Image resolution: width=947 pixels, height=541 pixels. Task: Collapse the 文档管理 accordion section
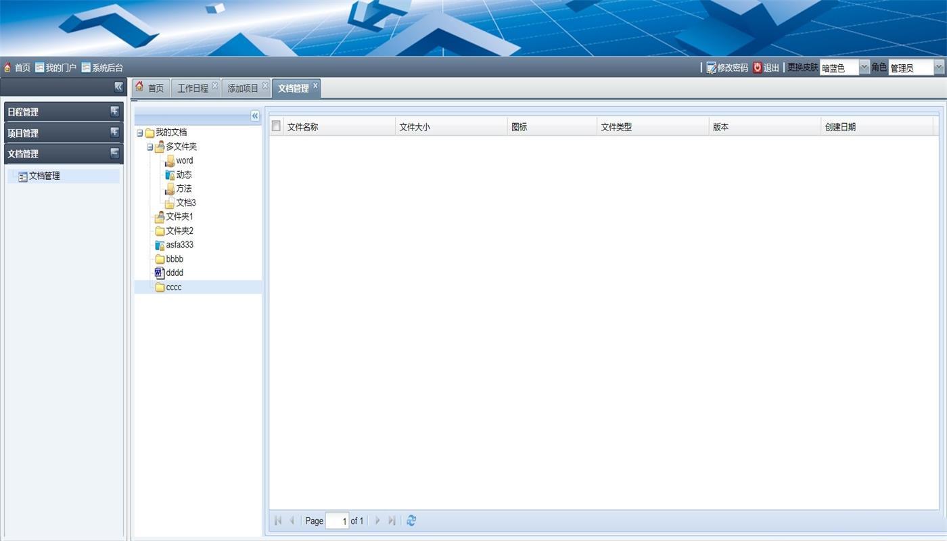(x=114, y=153)
